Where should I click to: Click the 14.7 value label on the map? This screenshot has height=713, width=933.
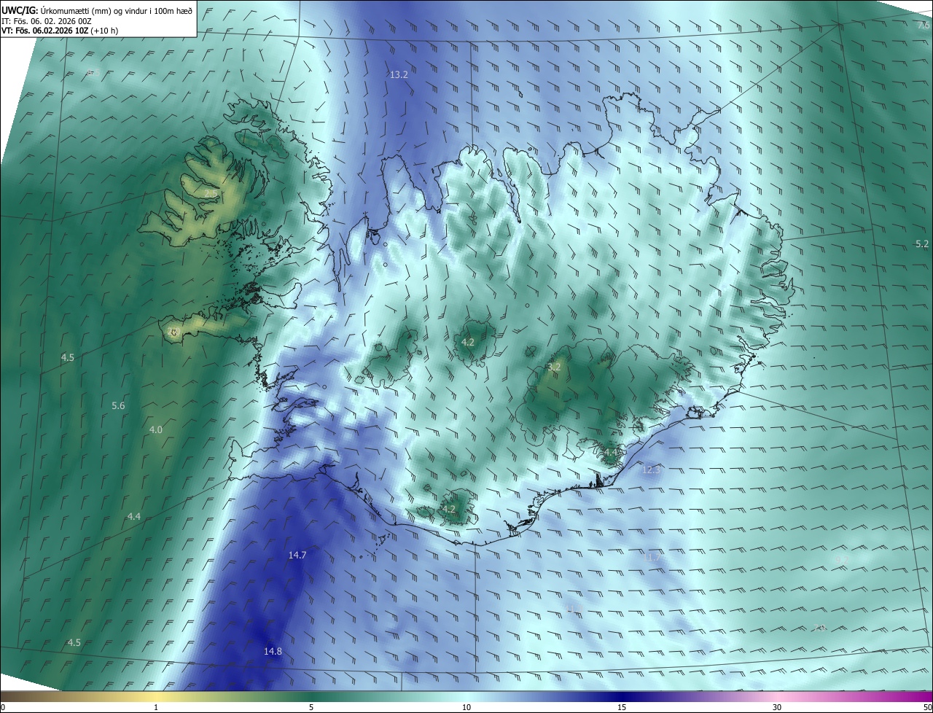(297, 555)
